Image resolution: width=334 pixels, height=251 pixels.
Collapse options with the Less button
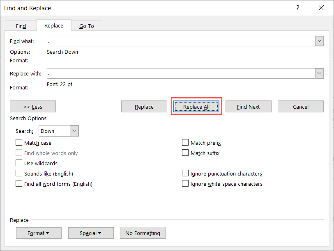pos(33,107)
